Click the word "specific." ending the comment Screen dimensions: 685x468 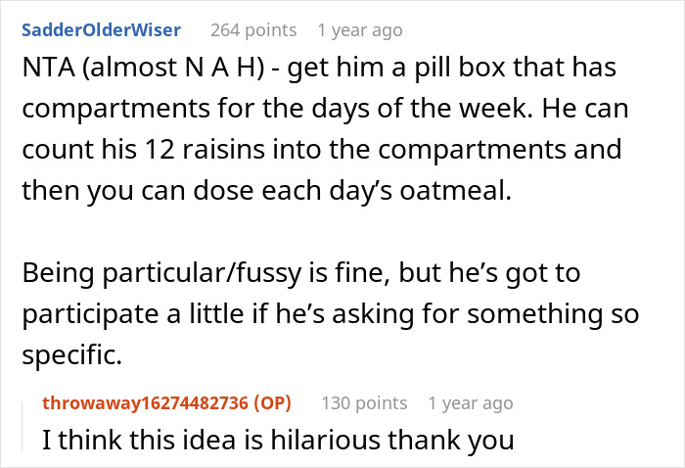click(x=71, y=355)
